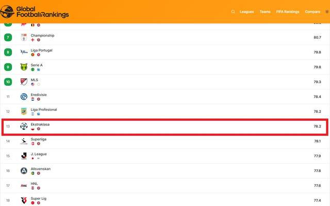330x206 pixels.
Task: Open the Championship league link
Action: click(42, 35)
